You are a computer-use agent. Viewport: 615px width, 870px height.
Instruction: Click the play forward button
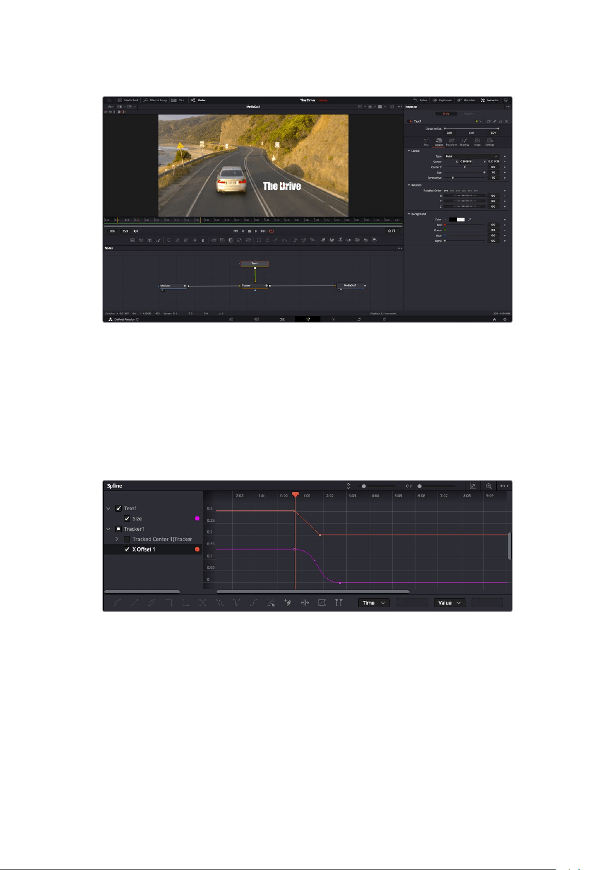(256, 231)
